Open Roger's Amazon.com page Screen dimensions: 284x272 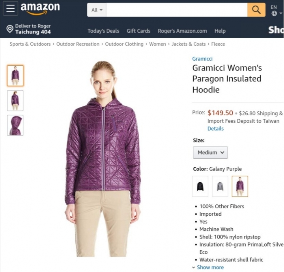click(182, 31)
